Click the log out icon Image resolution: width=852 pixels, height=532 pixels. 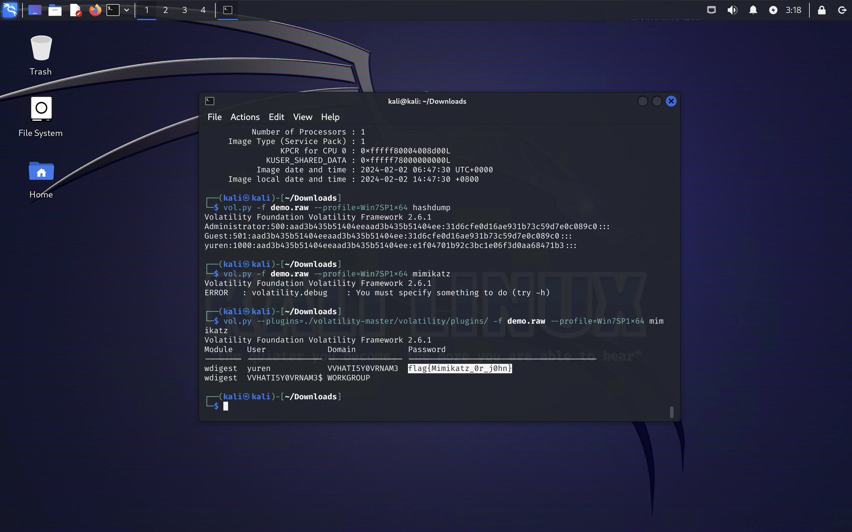tap(842, 10)
